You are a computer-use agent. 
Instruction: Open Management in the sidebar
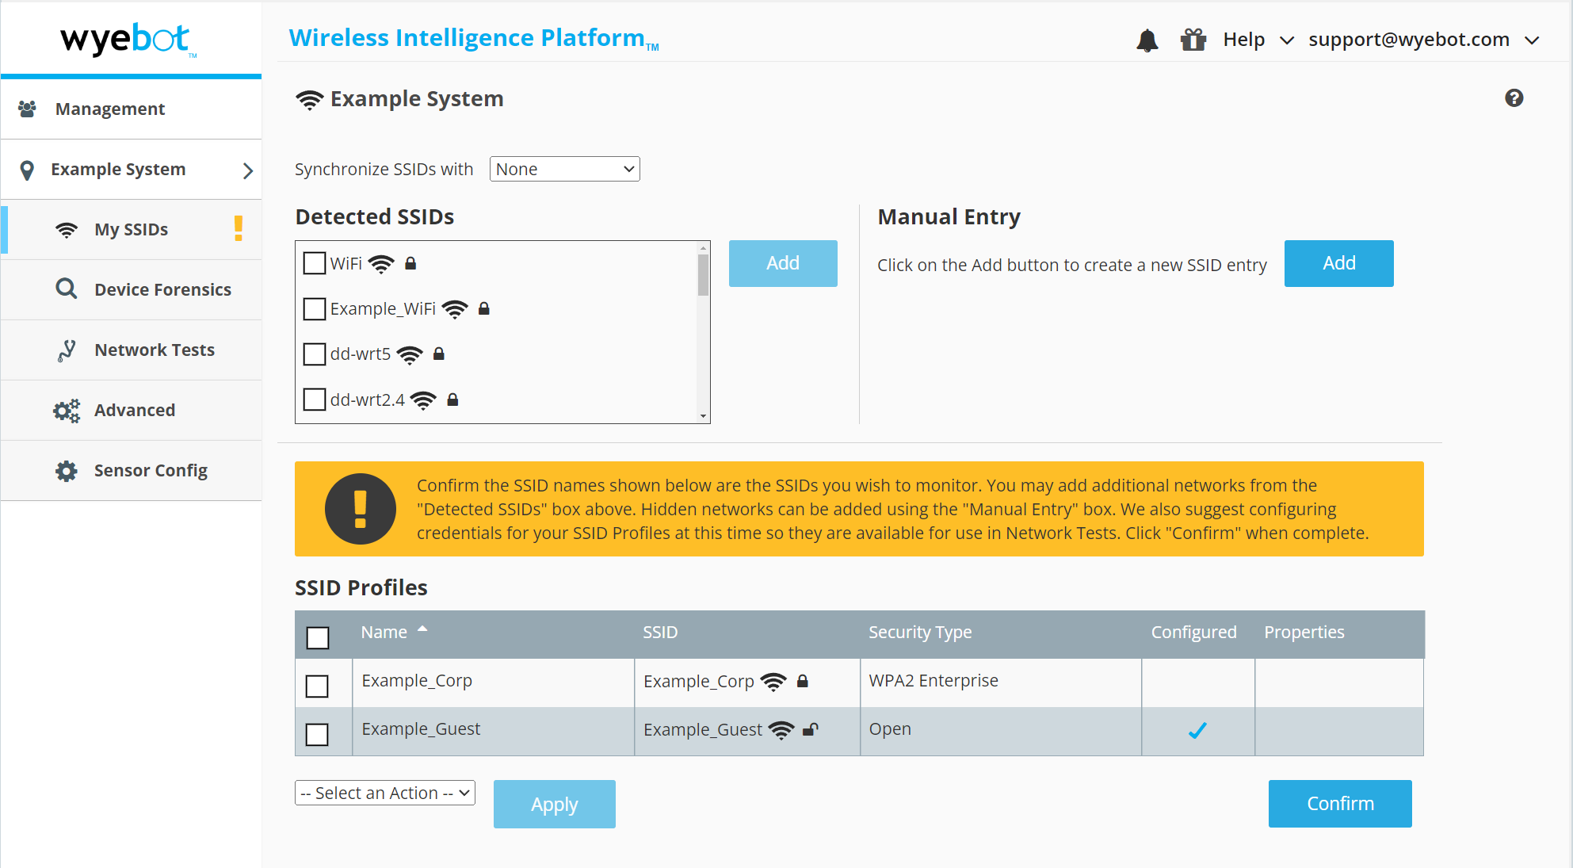[132, 109]
